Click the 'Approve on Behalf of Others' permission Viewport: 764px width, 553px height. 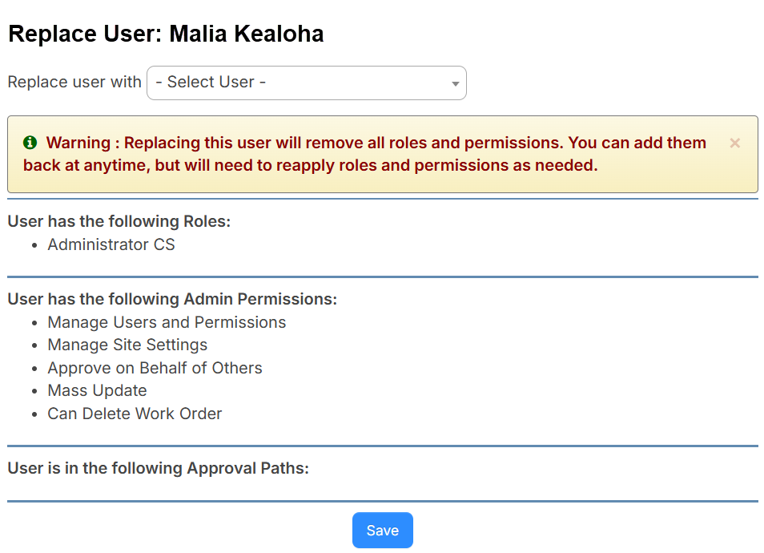tap(155, 368)
